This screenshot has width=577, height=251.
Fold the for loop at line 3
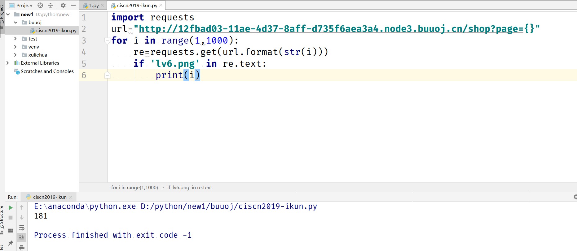pyautogui.click(x=107, y=40)
